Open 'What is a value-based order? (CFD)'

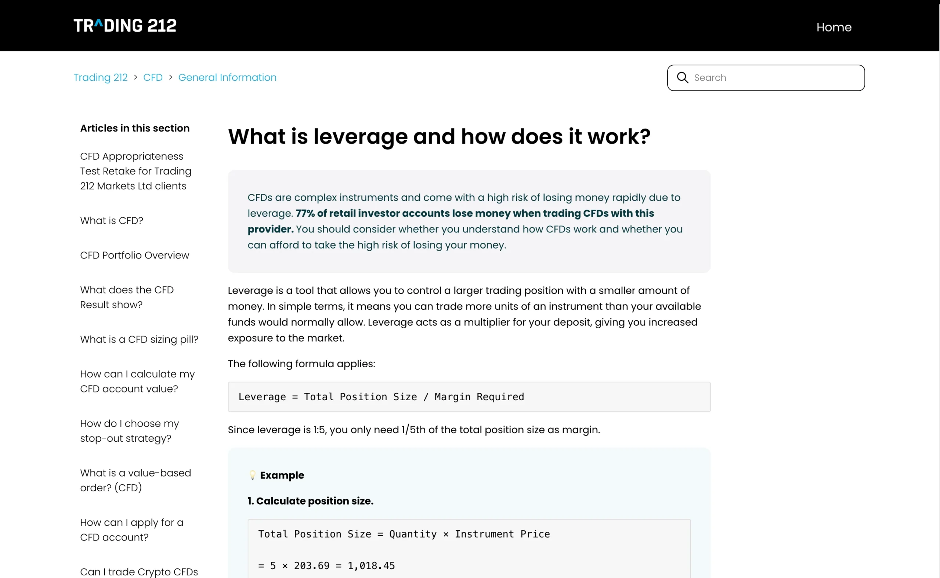[135, 480]
